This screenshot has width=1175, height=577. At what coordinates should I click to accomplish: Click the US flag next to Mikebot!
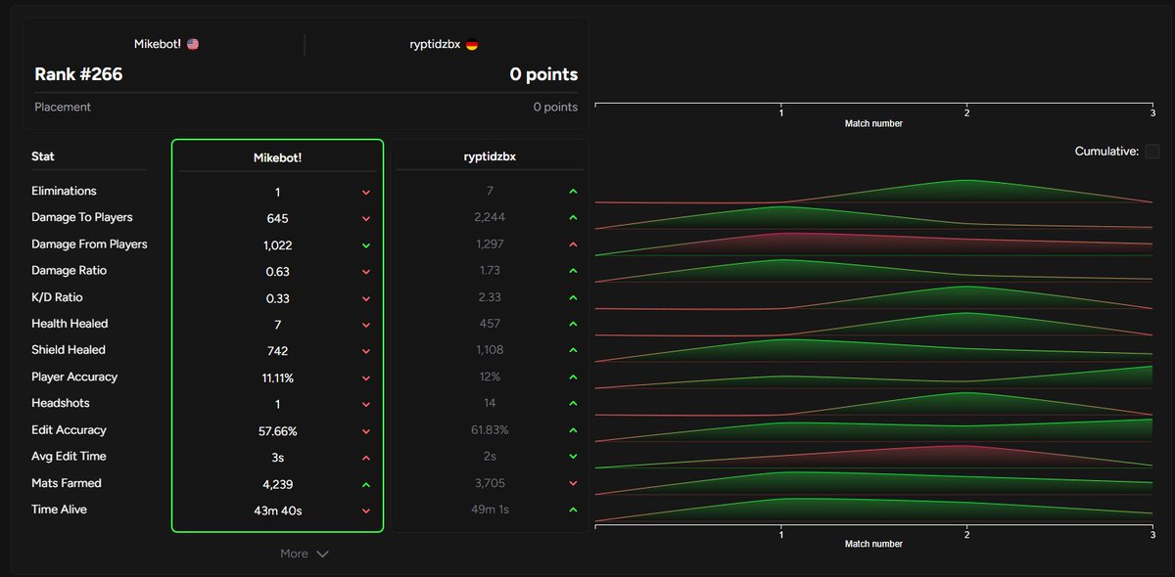193,45
